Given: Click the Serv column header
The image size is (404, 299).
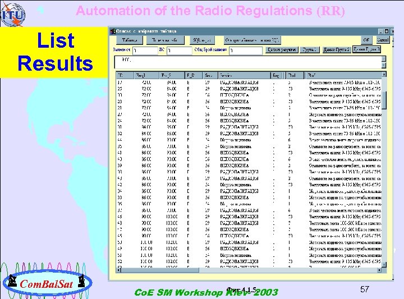Looking at the screenshot, I should [x=210, y=76].
